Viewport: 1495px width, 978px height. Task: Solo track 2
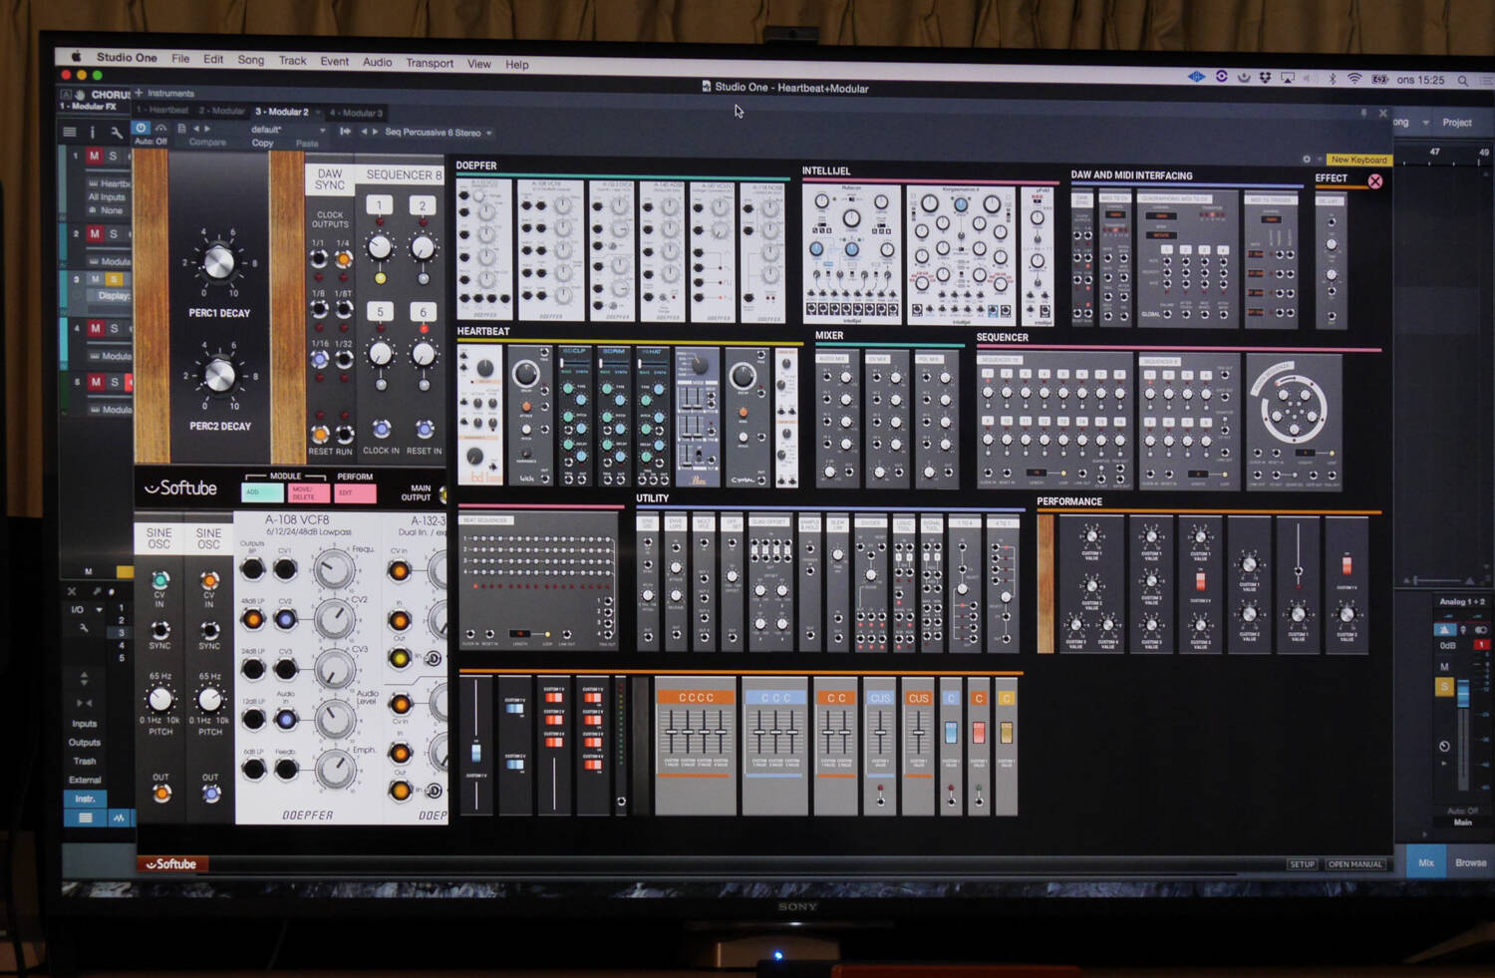coord(113,234)
